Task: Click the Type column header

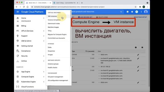Action: 73,51
